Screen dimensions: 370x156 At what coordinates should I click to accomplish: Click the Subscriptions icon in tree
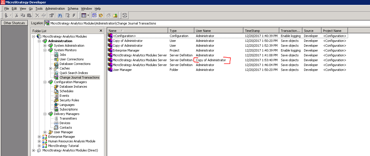click(x=56, y=109)
